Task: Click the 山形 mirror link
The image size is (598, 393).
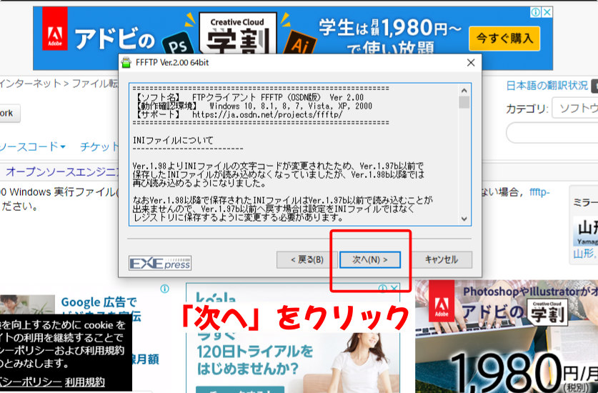Action: tap(584, 254)
